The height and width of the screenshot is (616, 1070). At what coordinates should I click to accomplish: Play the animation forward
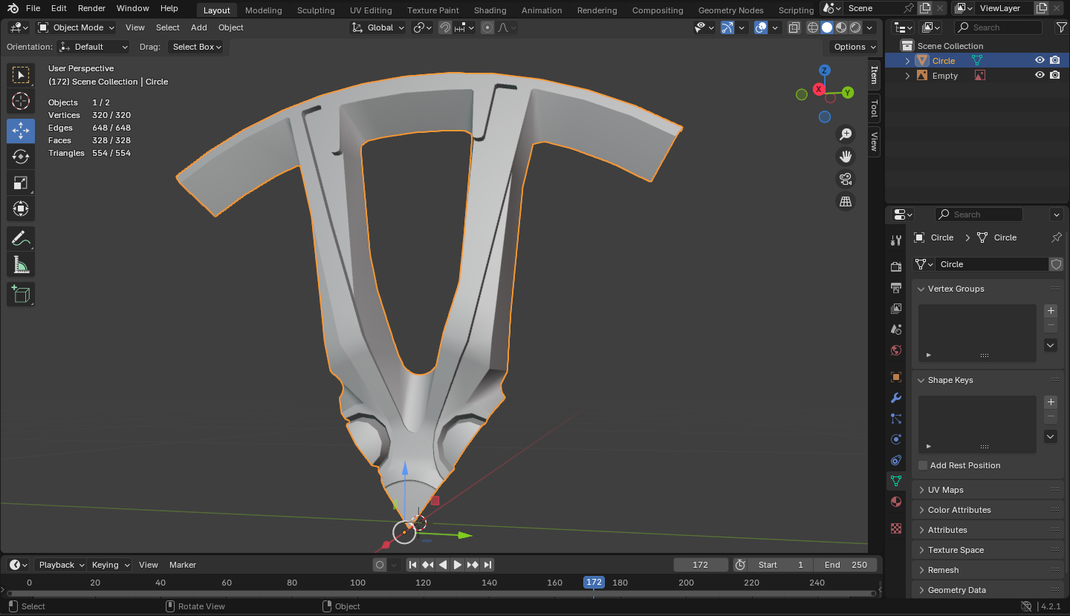click(458, 565)
